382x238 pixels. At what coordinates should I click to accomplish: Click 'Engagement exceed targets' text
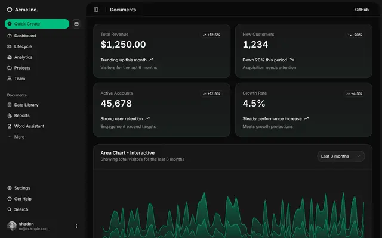128,126
